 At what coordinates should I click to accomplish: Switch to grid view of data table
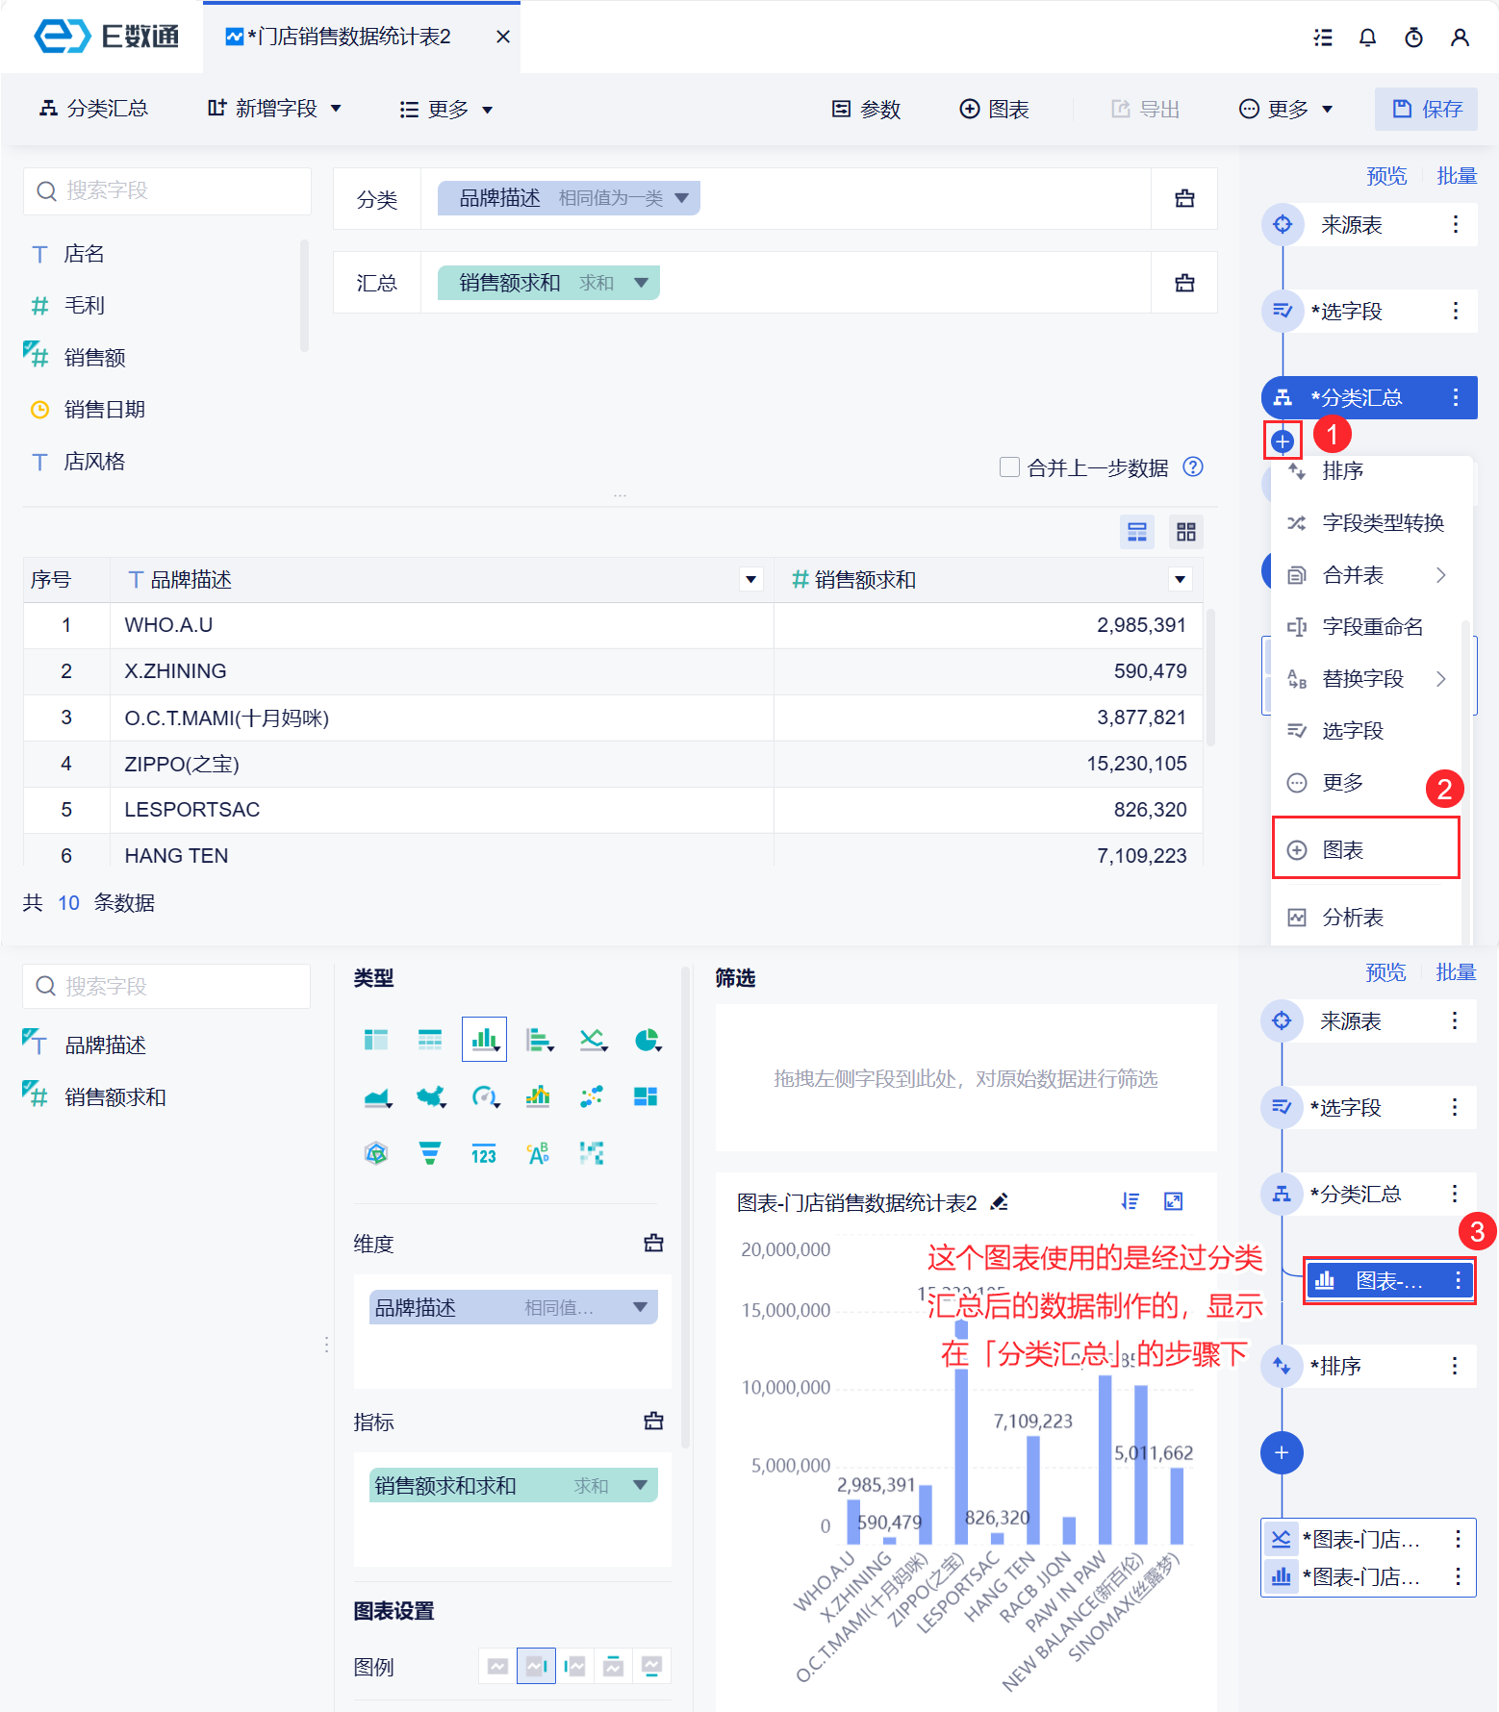pyautogui.click(x=1186, y=532)
